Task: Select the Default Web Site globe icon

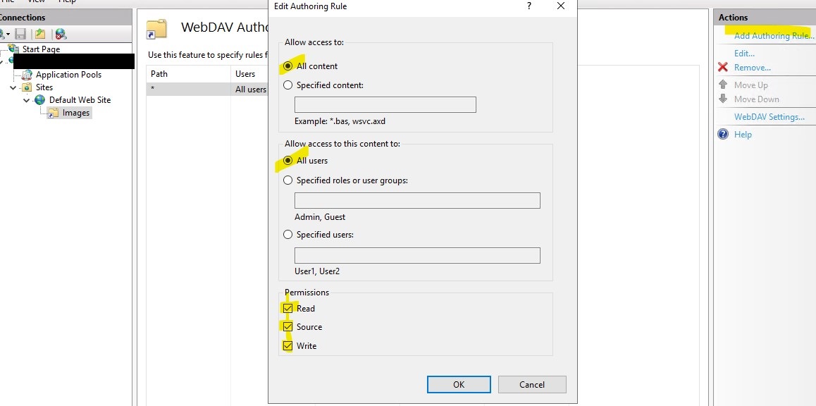Action: [39, 100]
